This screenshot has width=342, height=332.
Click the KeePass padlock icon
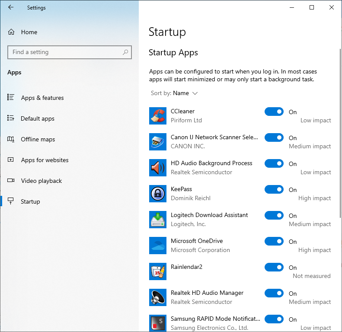coord(158,194)
